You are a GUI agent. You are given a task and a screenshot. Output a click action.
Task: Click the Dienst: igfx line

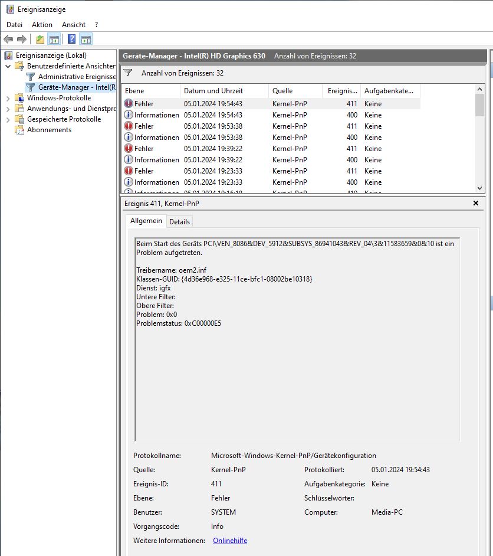pos(153,287)
